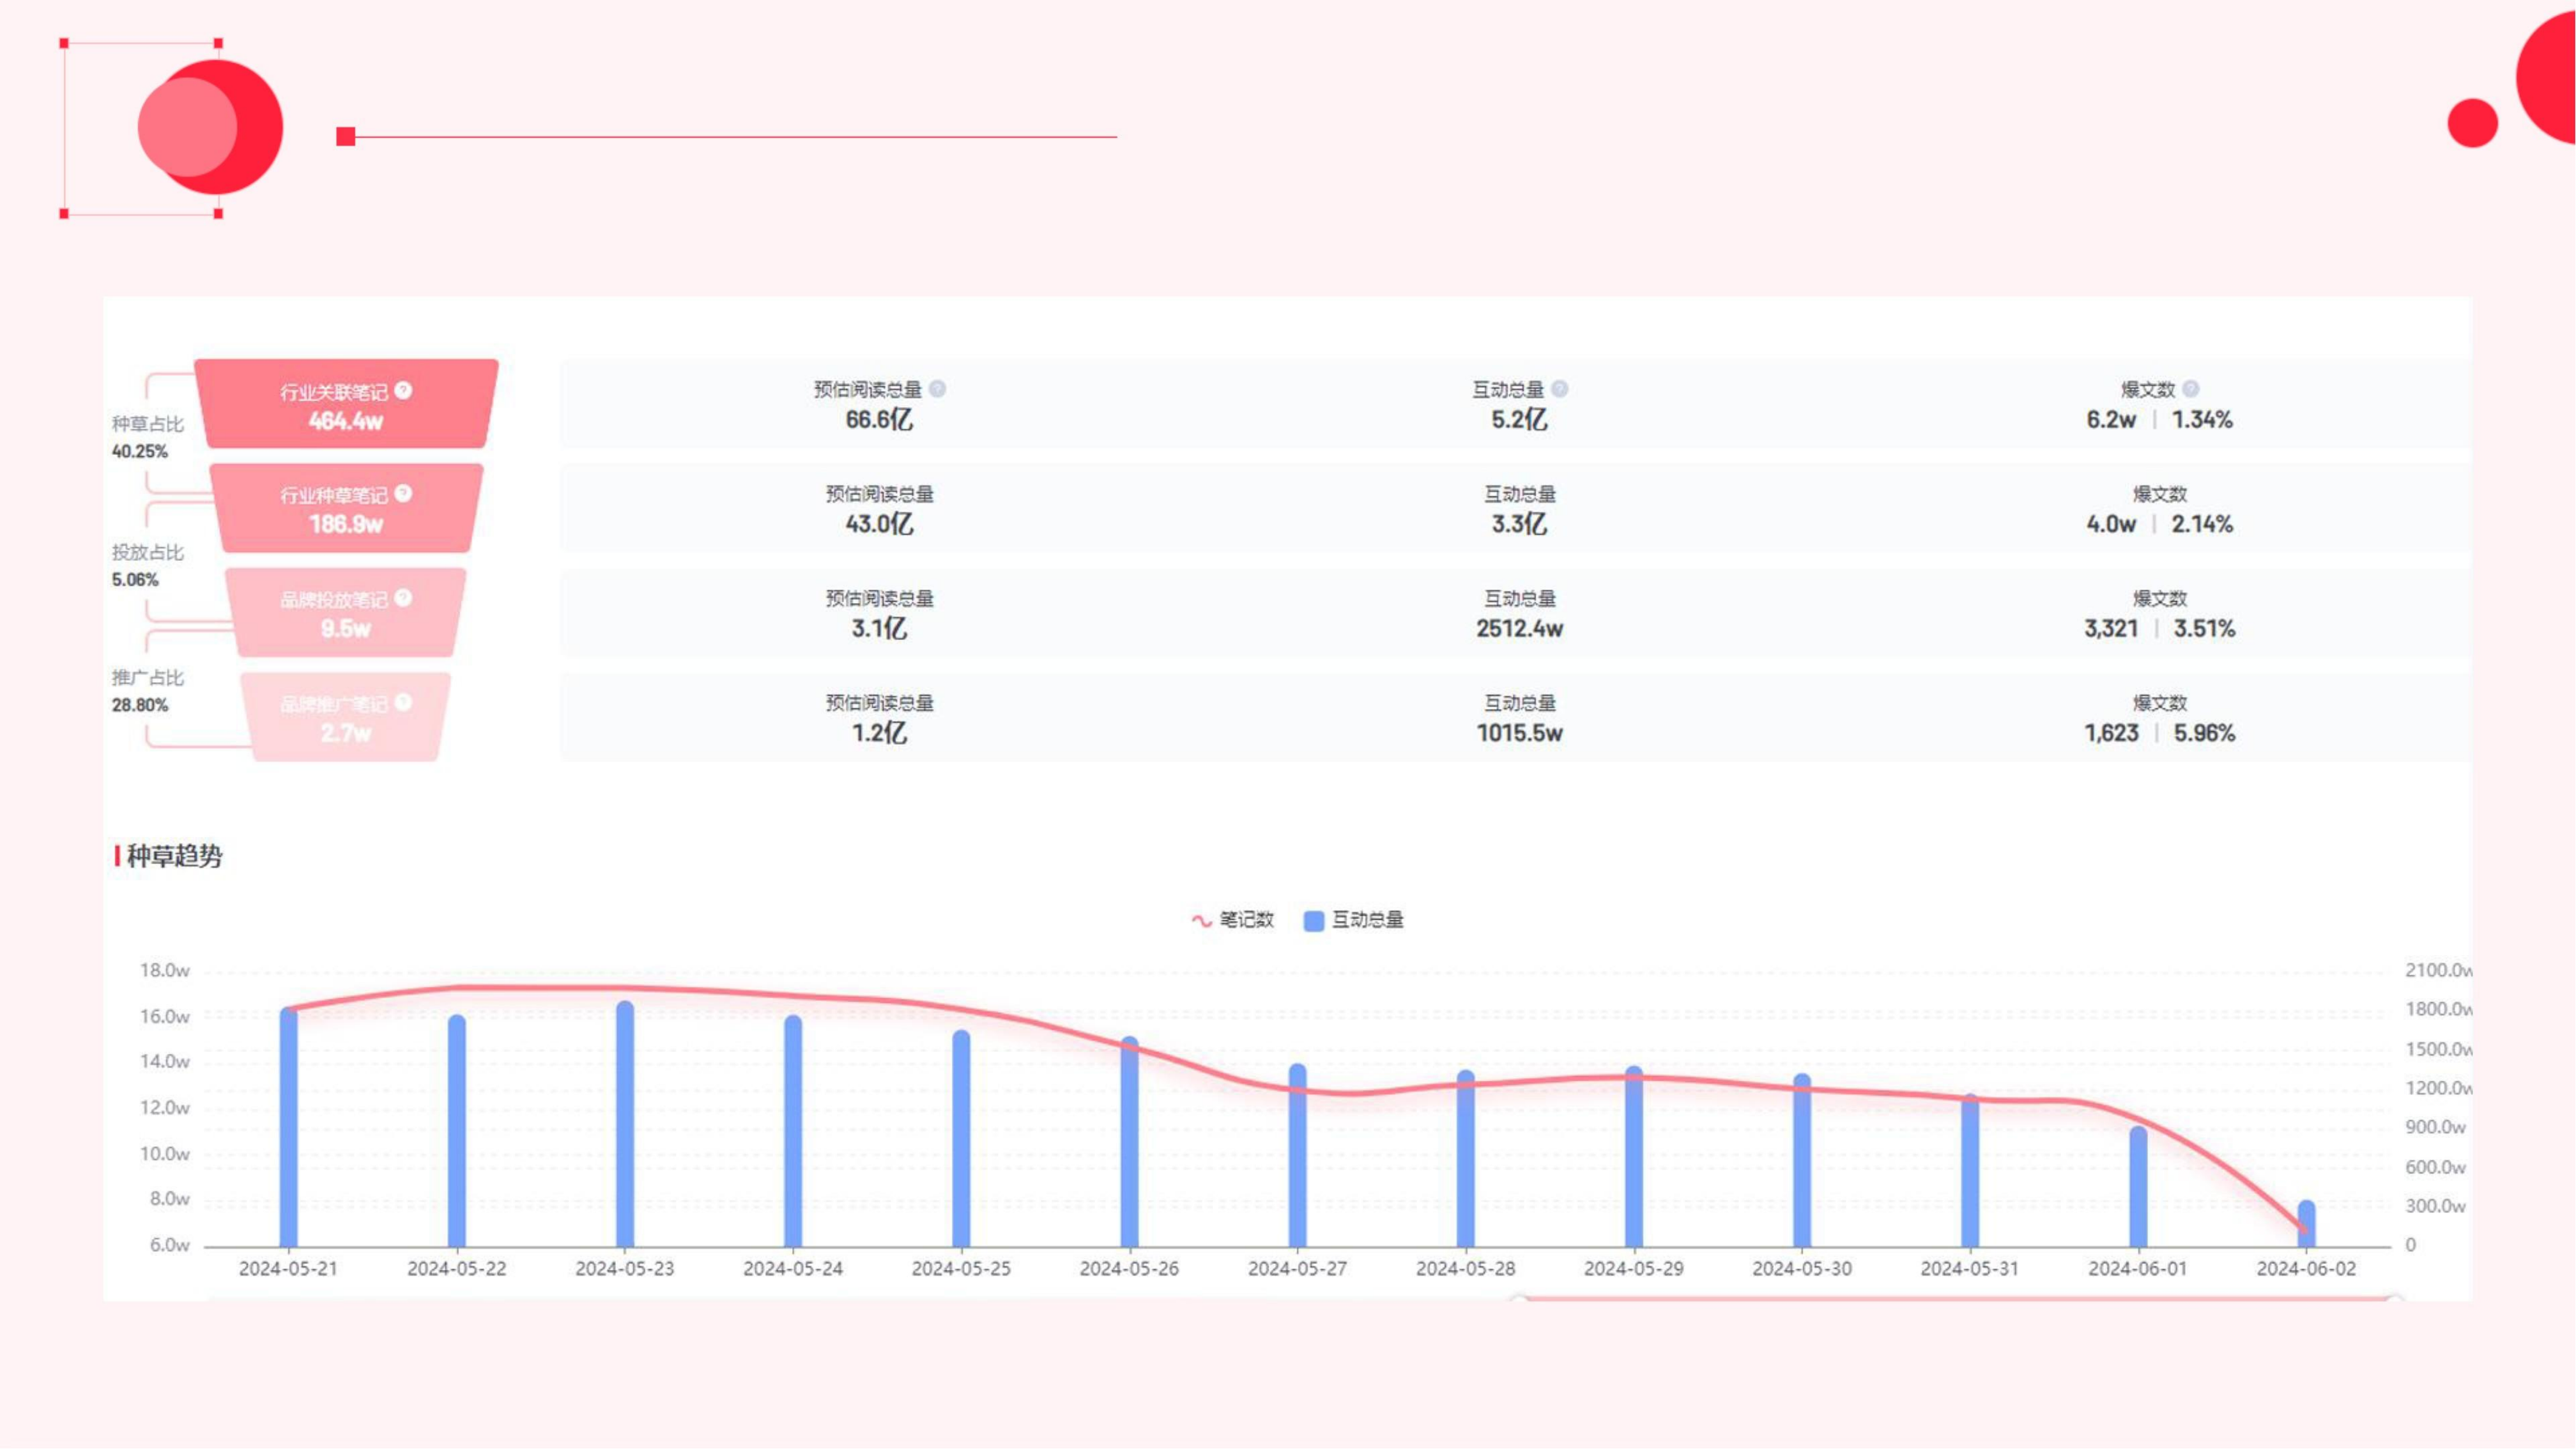Toggle 互动总量 bar series in legend

[1354, 919]
